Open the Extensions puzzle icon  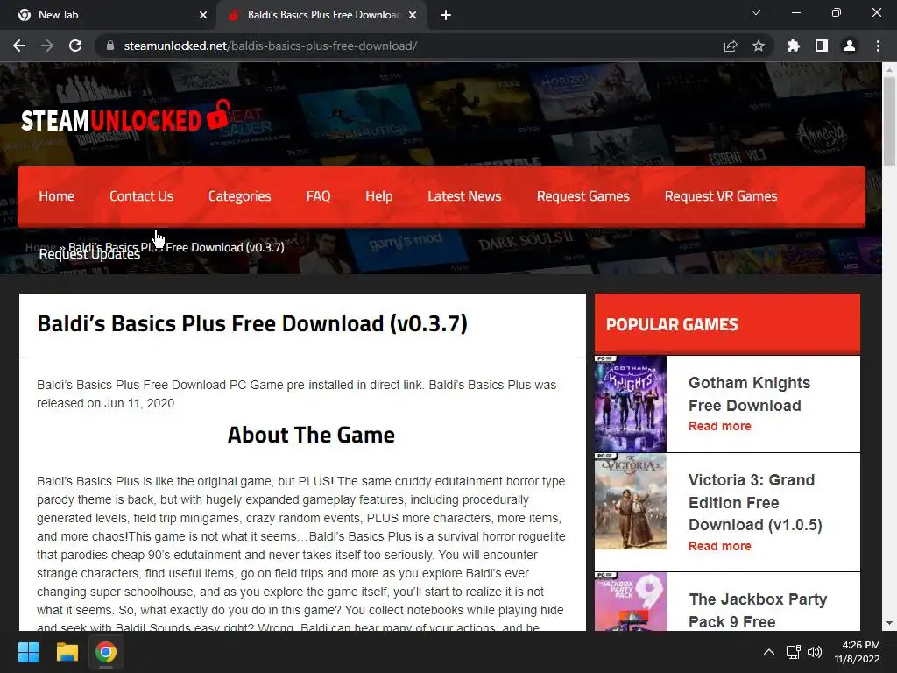[794, 46]
